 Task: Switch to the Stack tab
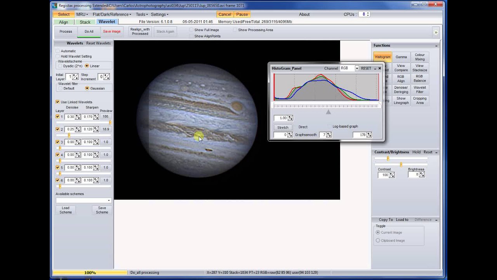85,22
